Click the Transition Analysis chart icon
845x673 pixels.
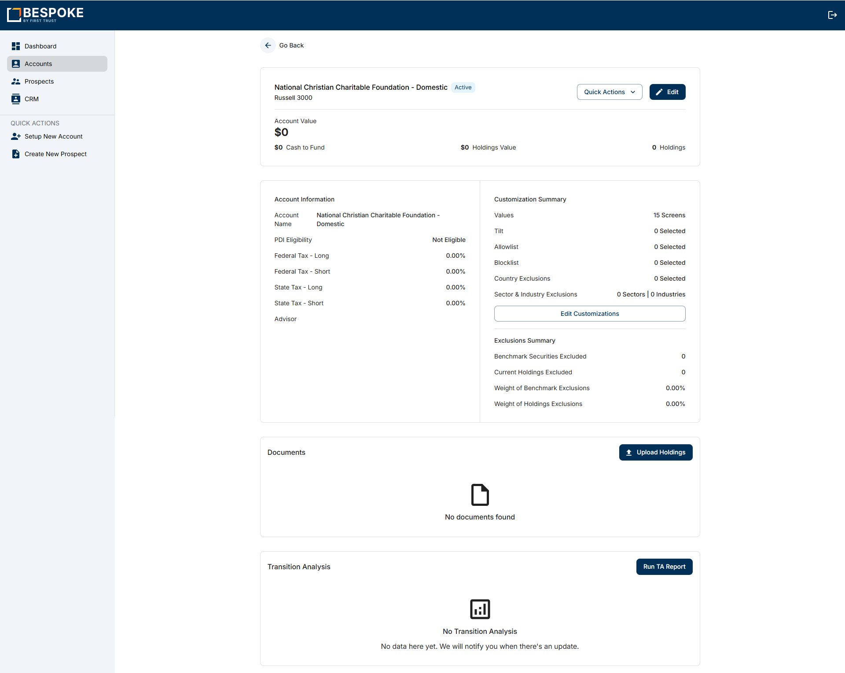[x=480, y=609]
